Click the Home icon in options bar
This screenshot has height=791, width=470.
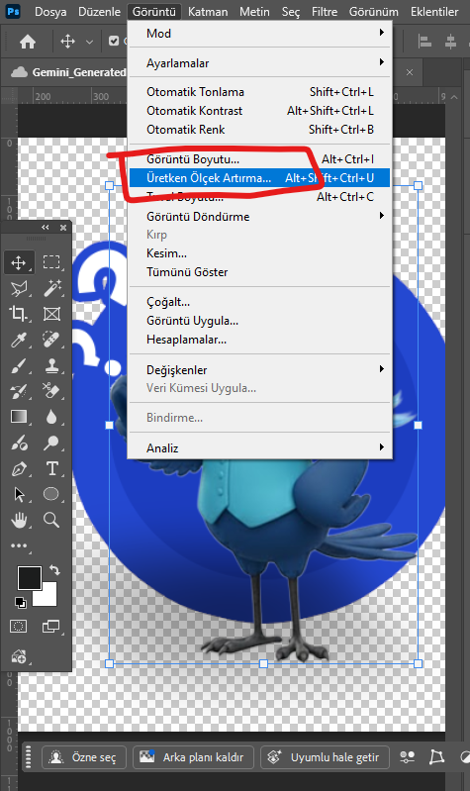click(28, 42)
